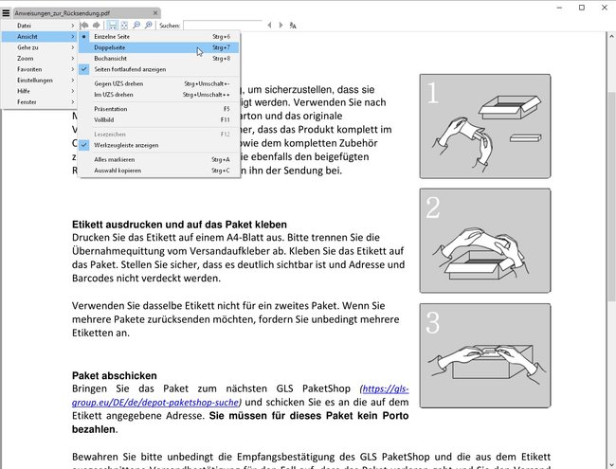Click the fit single page toolbar icon

(124, 26)
